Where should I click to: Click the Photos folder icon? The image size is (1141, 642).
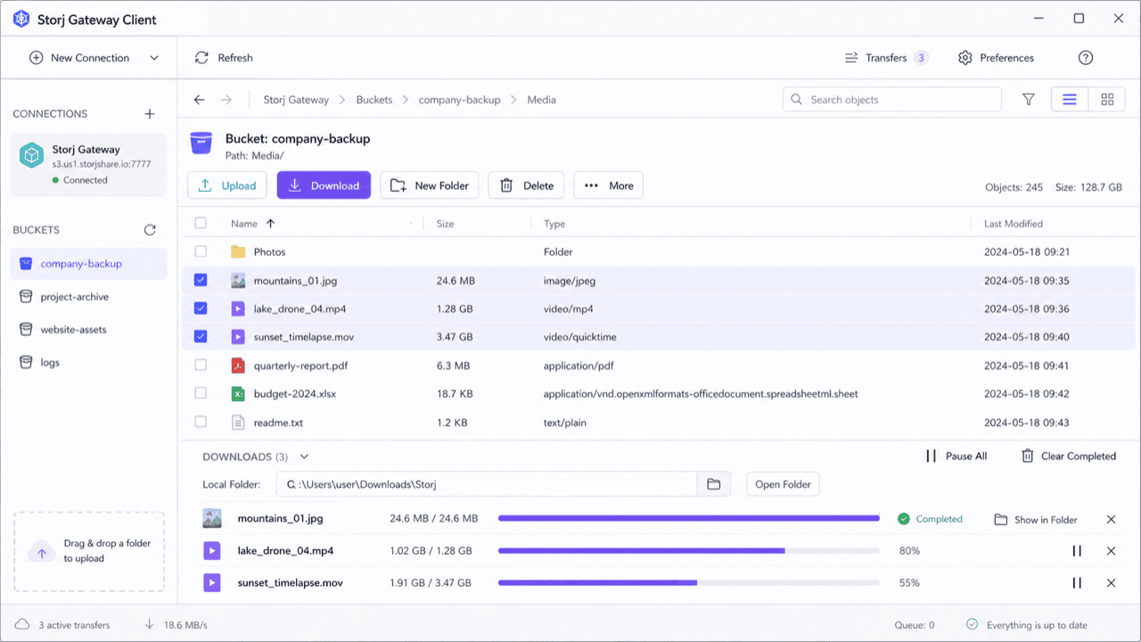point(238,252)
